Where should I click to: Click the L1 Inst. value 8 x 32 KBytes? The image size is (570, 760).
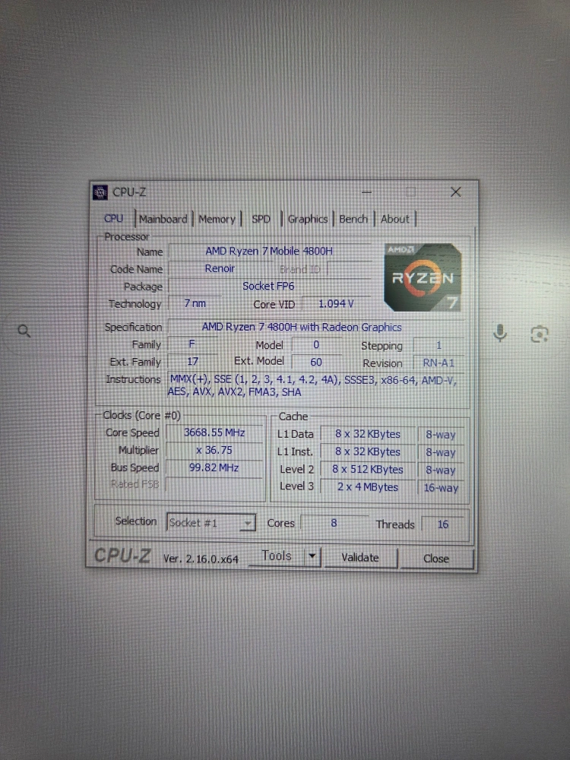(x=368, y=451)
